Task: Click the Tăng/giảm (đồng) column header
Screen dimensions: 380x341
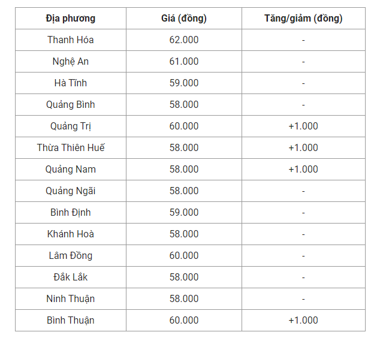Action: (x=303, y=19)
